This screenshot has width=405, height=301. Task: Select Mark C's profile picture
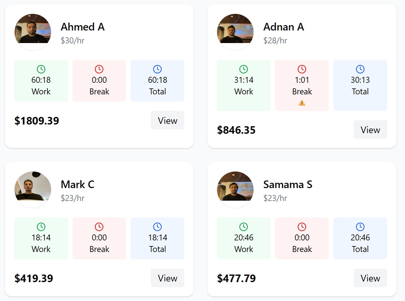coord(33,190)
